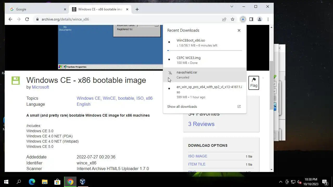The image size is (333, 187).
Task: Open the Chrome side panel
Action: [251, 19]
